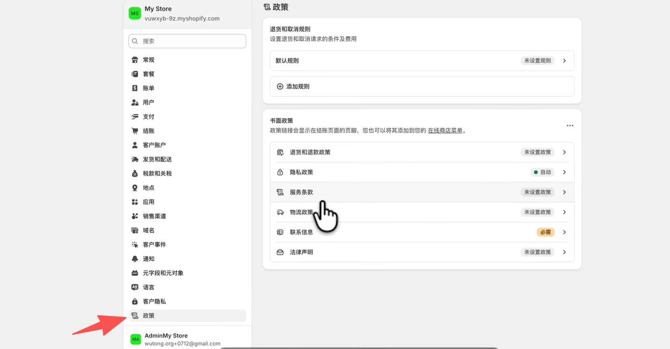Image resolution: width=670 pixels, height=349 pixels.
Task: Expand the 默认规则 row chevron
Action: tap(565, 61)
